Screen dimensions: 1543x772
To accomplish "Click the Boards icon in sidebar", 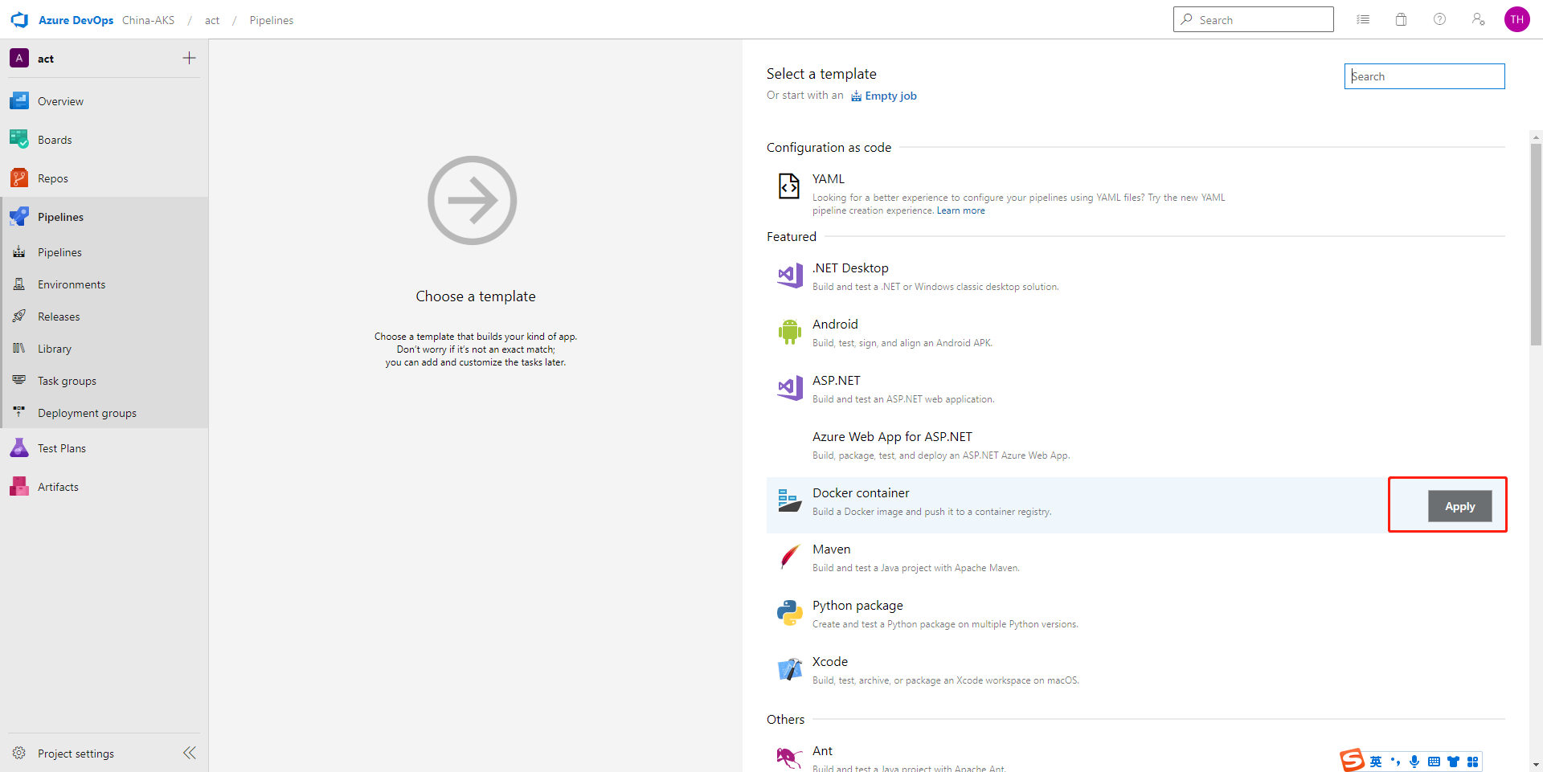I will [19, 140].
